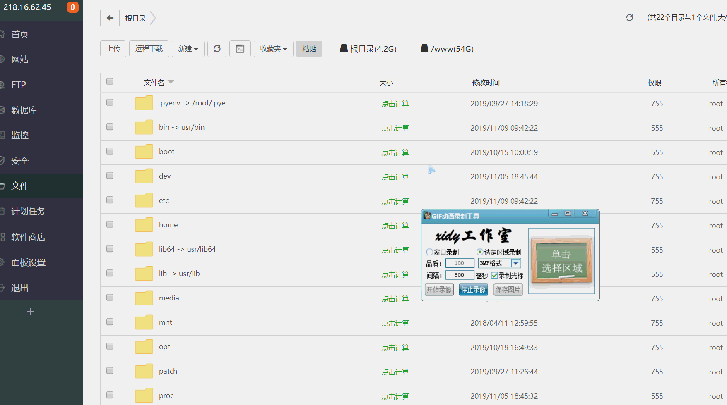The width and height of the screenshot is (727, 405).
Task: Open the proc folder icon
Action: pos(144,395)
